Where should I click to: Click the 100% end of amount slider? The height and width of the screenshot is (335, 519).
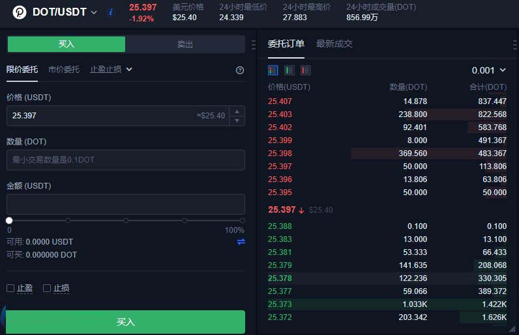point(242,221)
